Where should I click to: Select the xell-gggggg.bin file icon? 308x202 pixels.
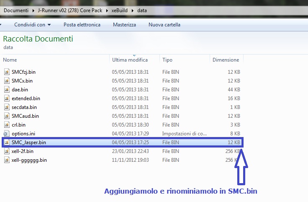tap(7, 160)
